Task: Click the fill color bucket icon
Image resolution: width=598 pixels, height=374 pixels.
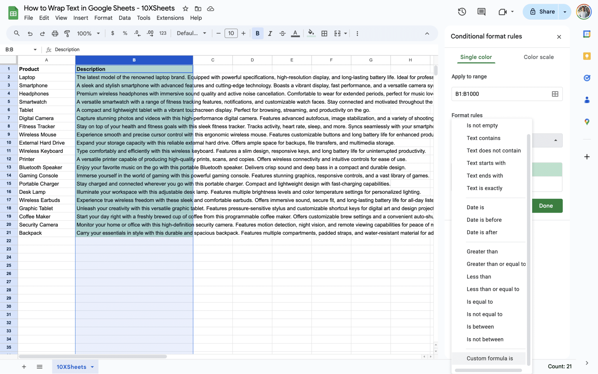Action: 311,33
